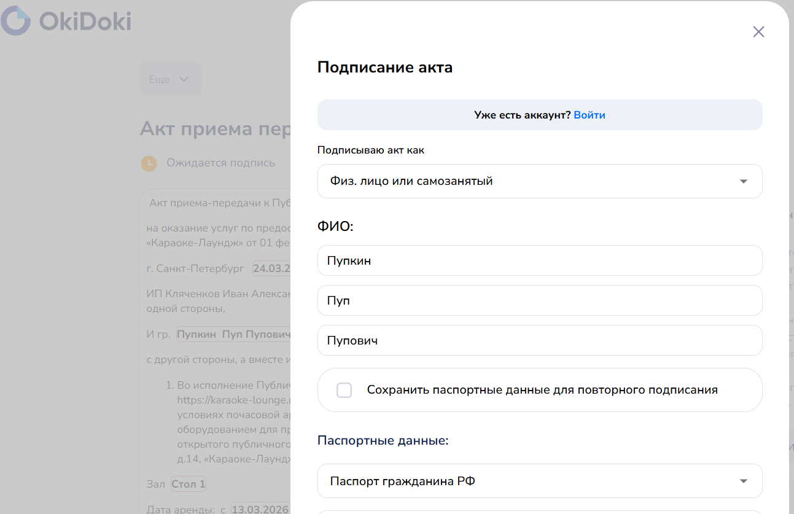Click the Стол 1 field in the document

point(188,484)
